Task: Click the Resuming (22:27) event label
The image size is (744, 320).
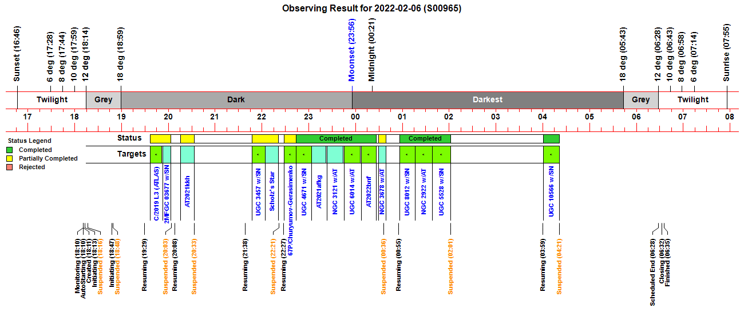Action: coord(283,265)
